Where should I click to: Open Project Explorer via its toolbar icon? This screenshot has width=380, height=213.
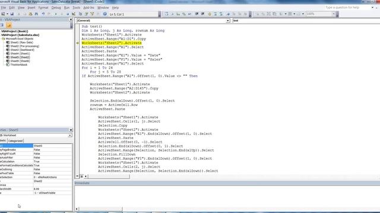[x=80, y=14]
